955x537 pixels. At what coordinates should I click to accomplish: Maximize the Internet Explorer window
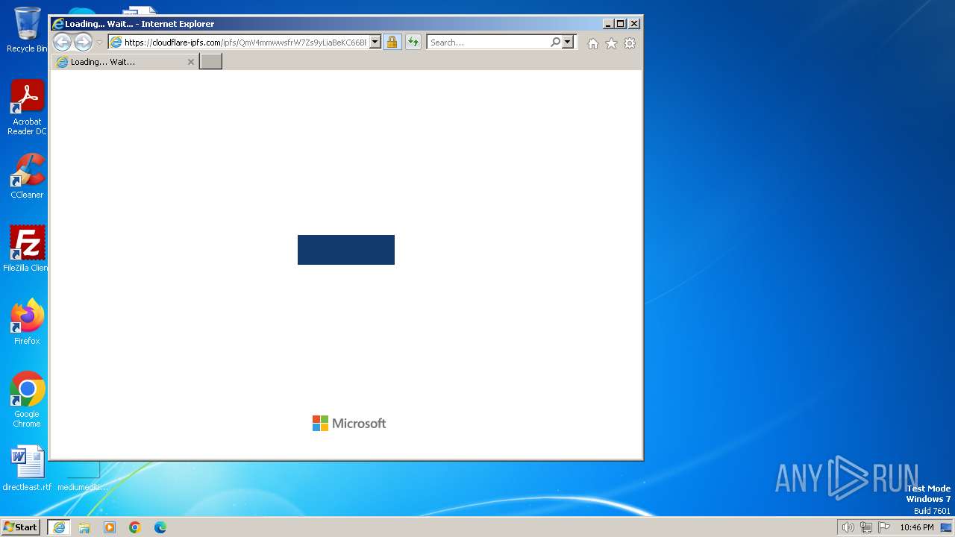(x=620, y=24)
